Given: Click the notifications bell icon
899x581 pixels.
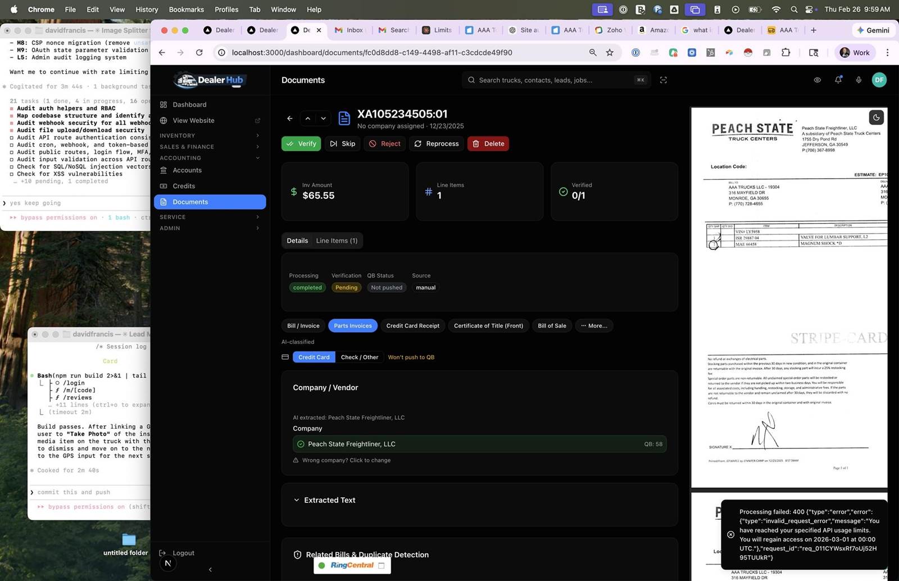Looking at the screenshot, I should coord(838,80).
